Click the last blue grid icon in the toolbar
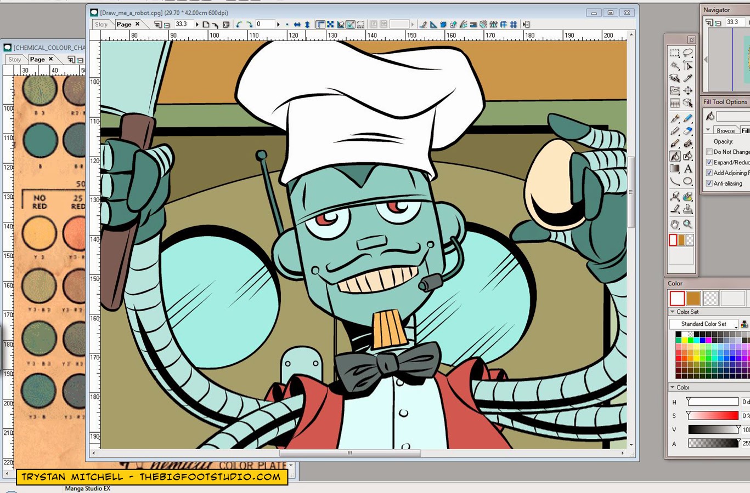Screen dimensions: 750x493 pyautogui.click(x=514, y=24)
